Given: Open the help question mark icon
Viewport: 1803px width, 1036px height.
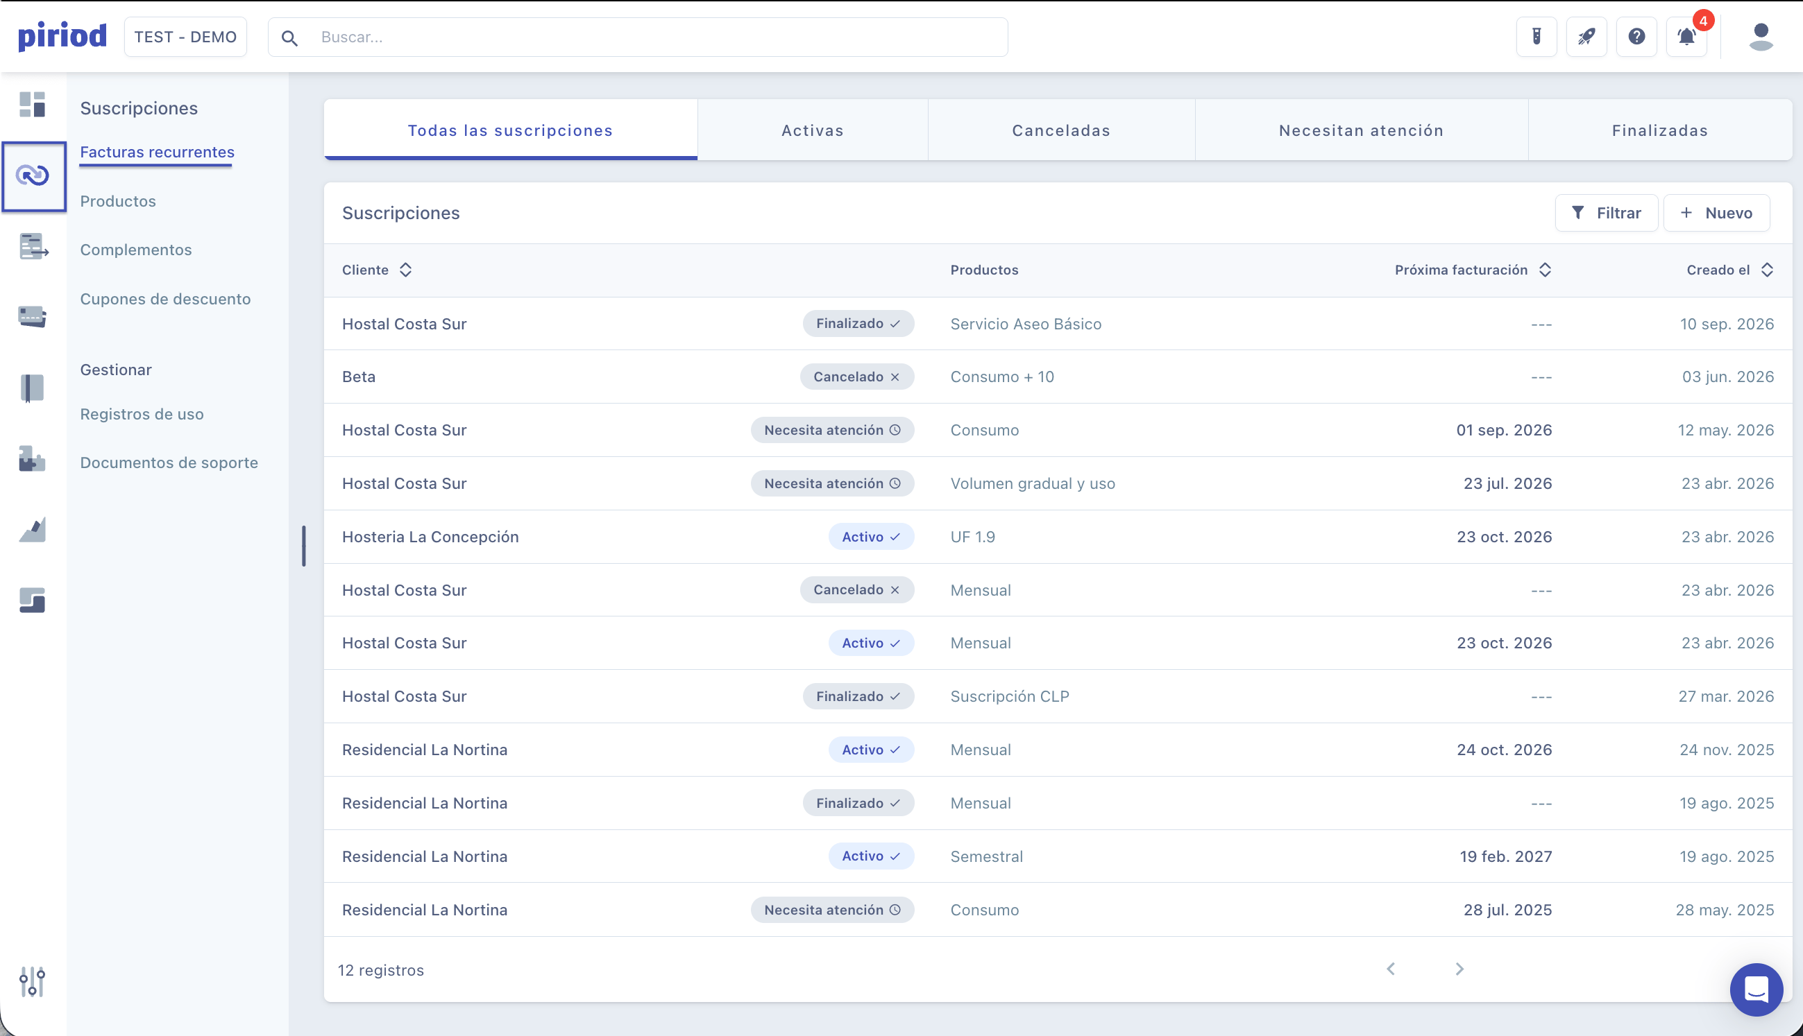Looking at the screenshot, I should tap(1636, 37).
